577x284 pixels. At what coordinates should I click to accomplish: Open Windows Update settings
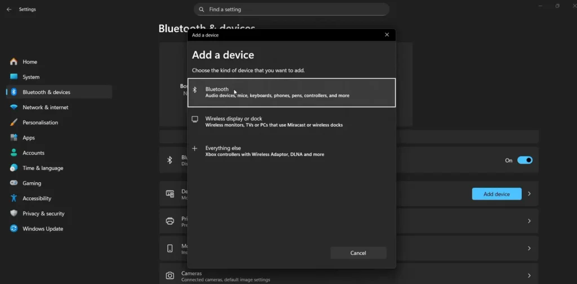coord(59,228)
